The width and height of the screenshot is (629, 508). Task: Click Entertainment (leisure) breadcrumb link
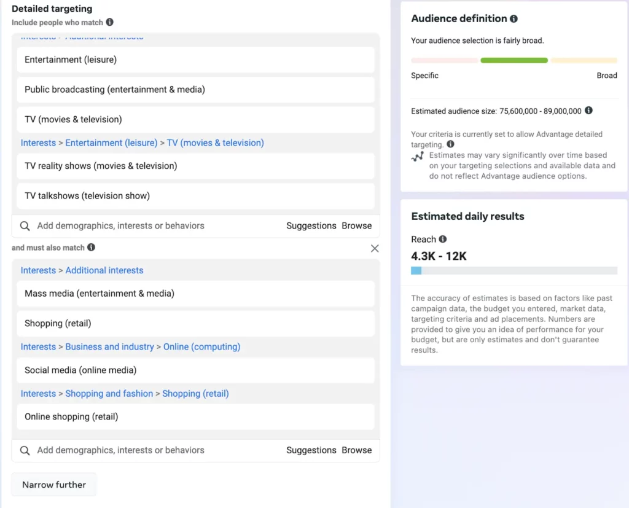click(112, 143)
